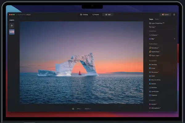Open the Enhance AI tool
185x123 pixels.
coord(154,35)
